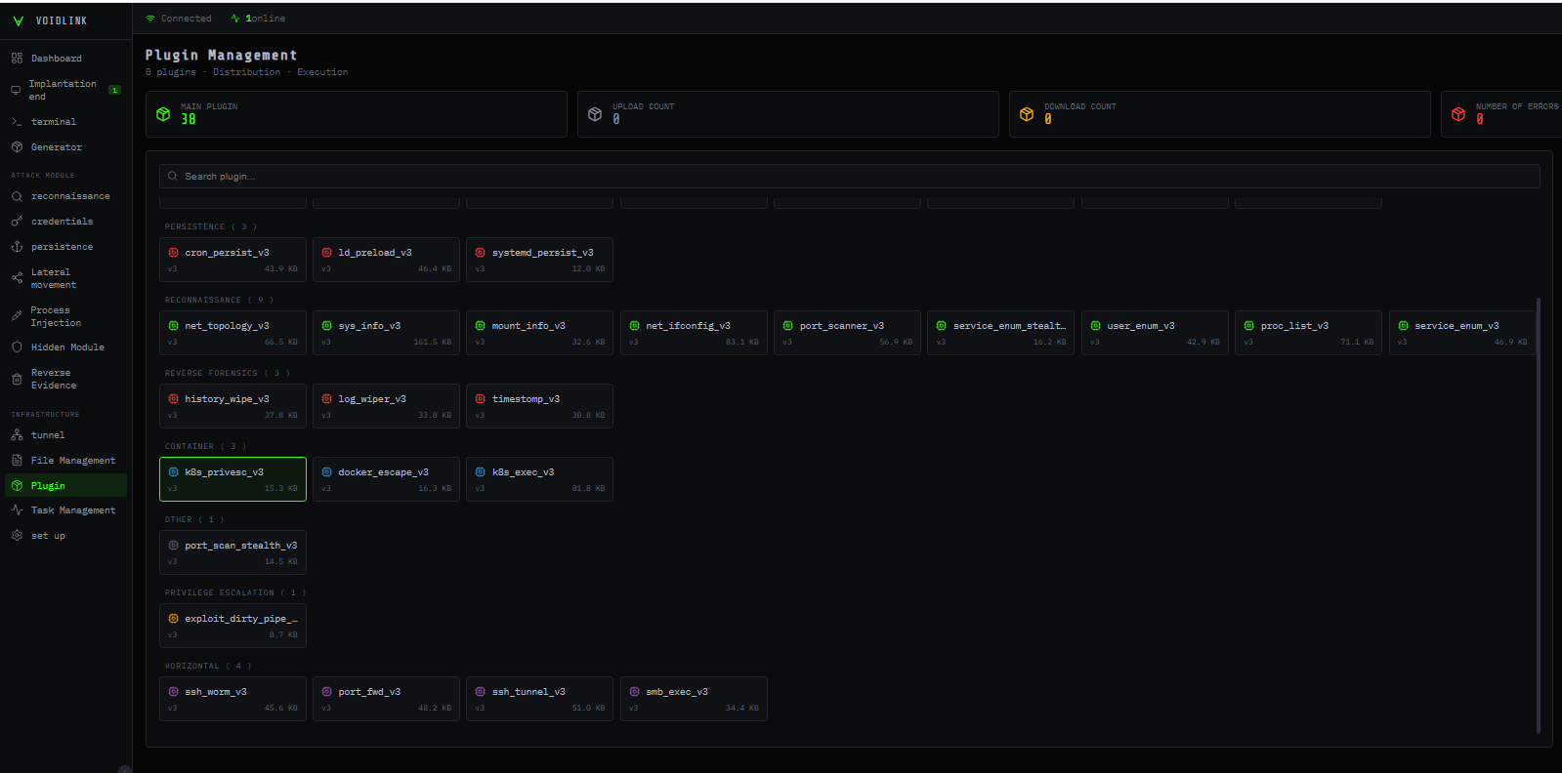This screenshot has width=1562, height=773.
Task: Switch to the Lateral movement section
Action: click(x=53, y=278)
